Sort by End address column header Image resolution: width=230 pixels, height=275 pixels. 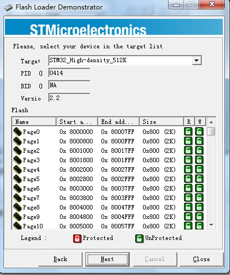click(119, 122)
